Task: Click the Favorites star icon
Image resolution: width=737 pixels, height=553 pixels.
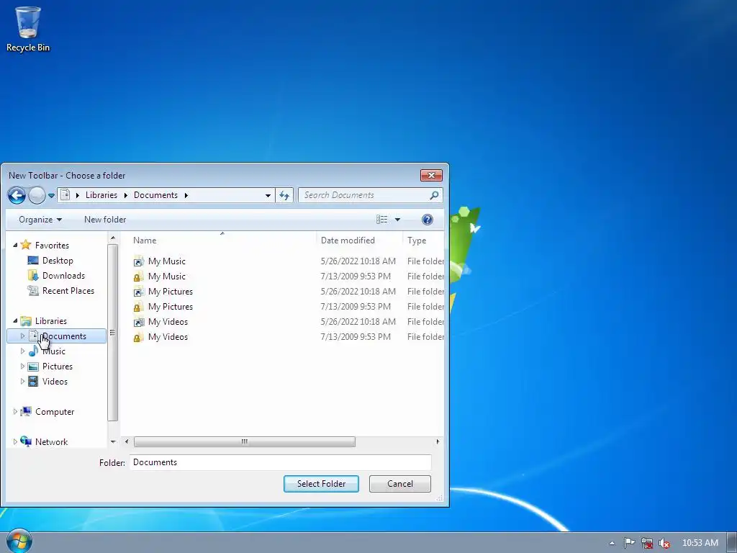Action: pos(26,245)
